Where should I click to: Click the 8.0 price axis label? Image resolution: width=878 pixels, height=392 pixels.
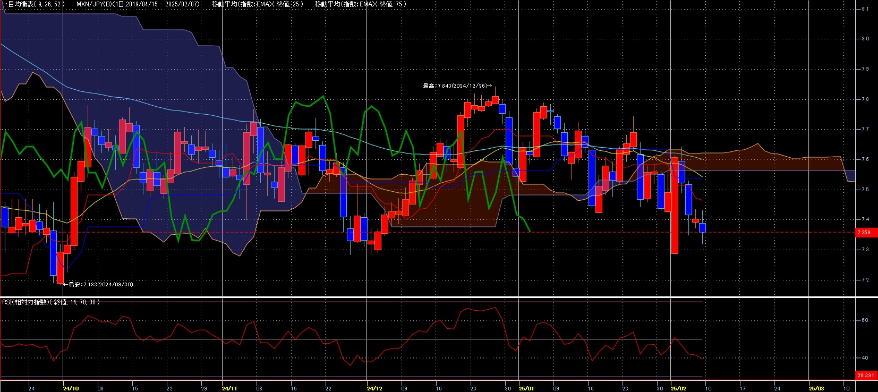865,39
